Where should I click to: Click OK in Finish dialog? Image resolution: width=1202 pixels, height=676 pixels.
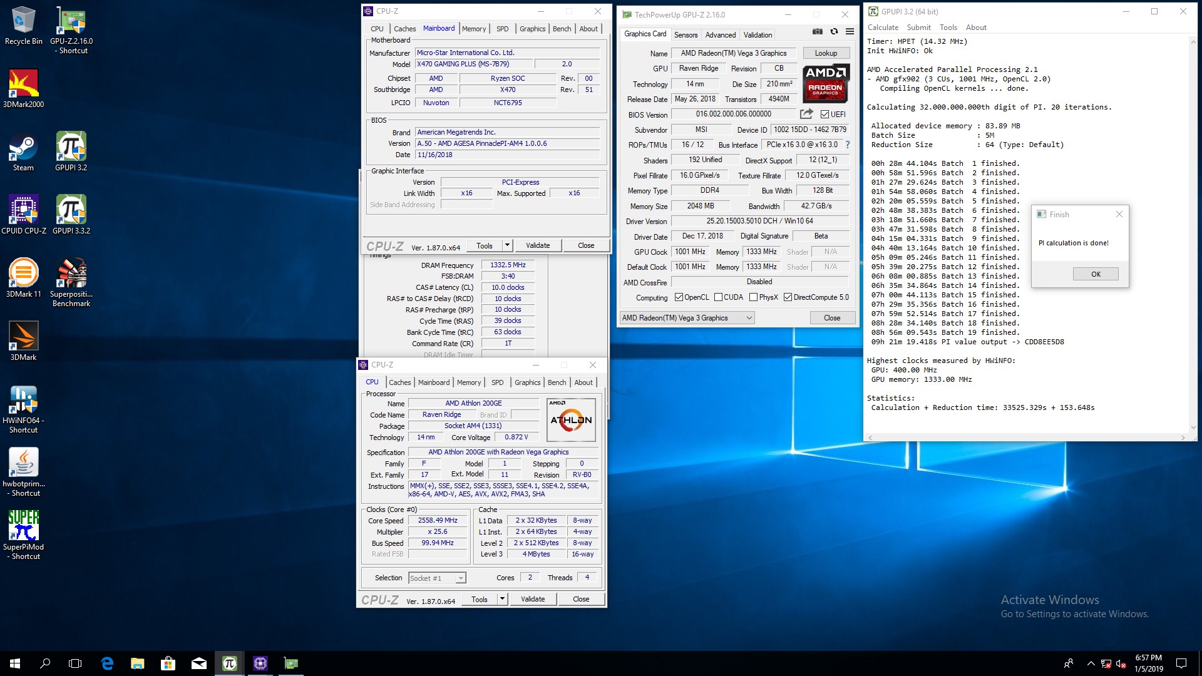click(x=1096, y=274)
